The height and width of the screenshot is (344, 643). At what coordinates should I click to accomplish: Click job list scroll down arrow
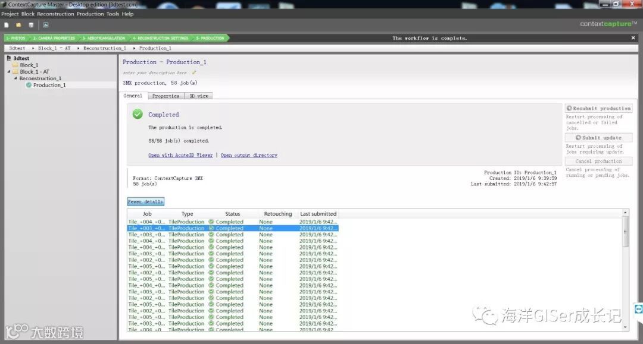625,327
